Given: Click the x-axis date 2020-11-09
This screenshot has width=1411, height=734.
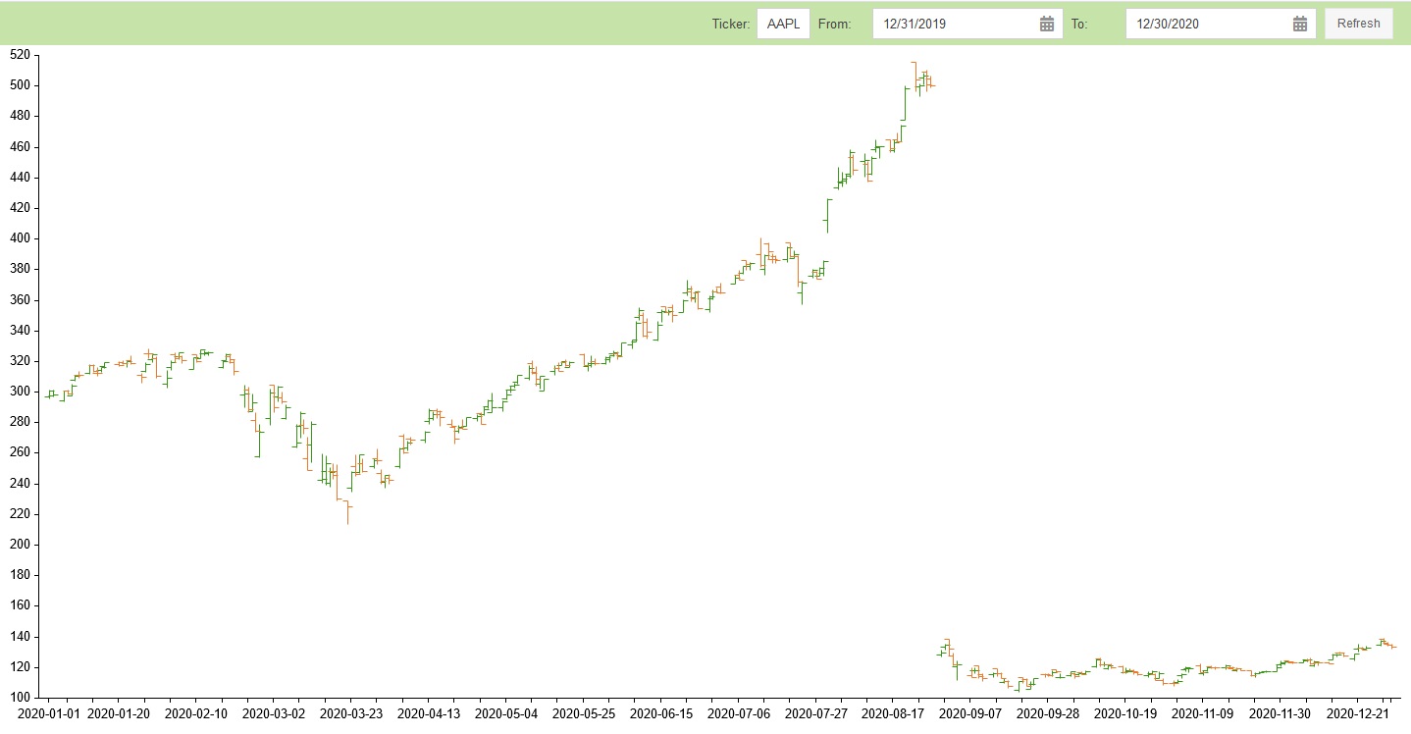Looking at the screenshot, I should [x=1203, y=713].
